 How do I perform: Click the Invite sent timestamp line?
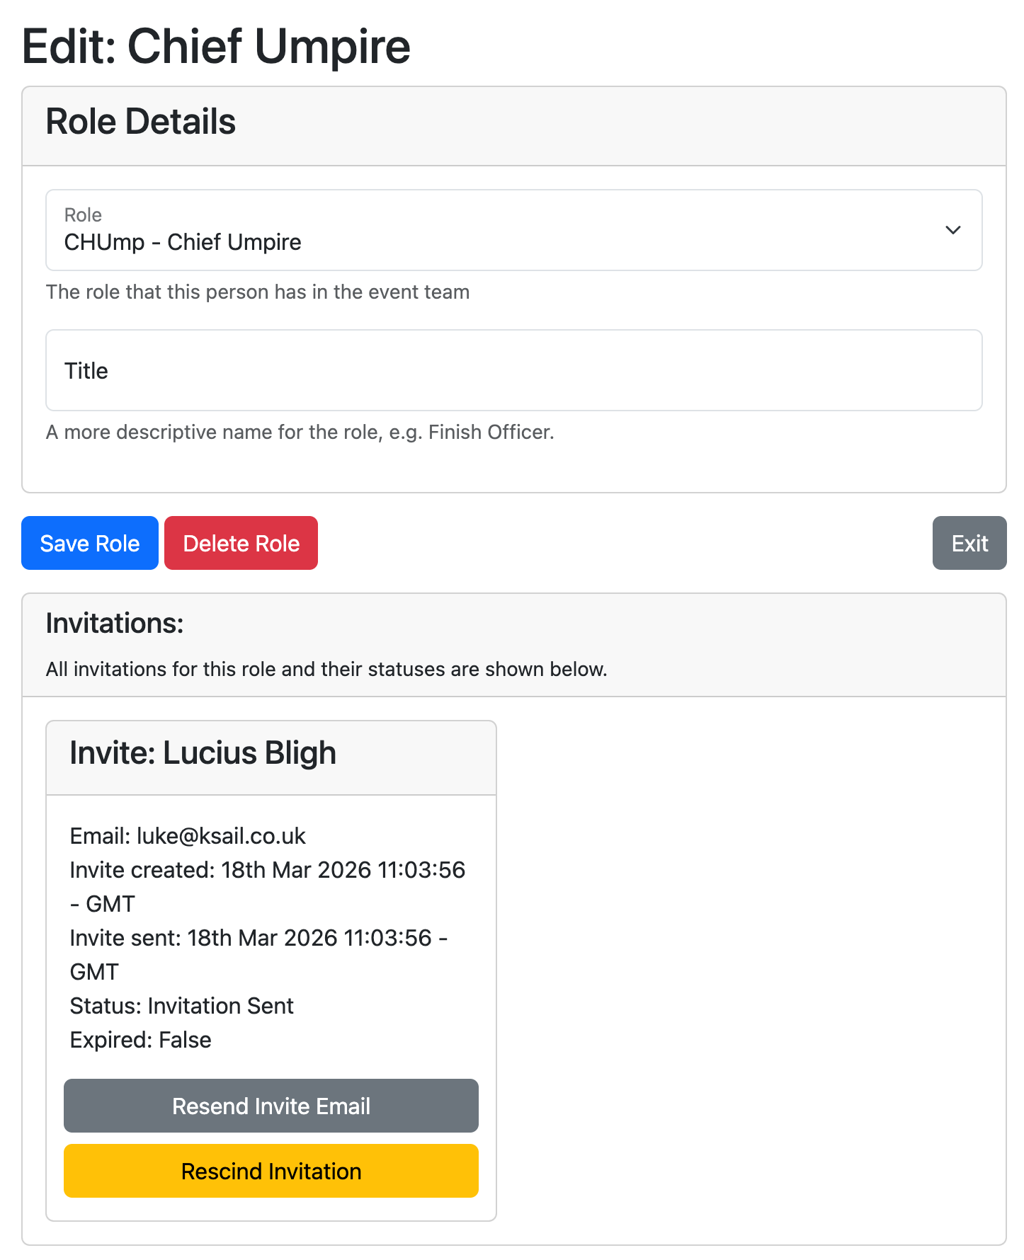point(258,938)
